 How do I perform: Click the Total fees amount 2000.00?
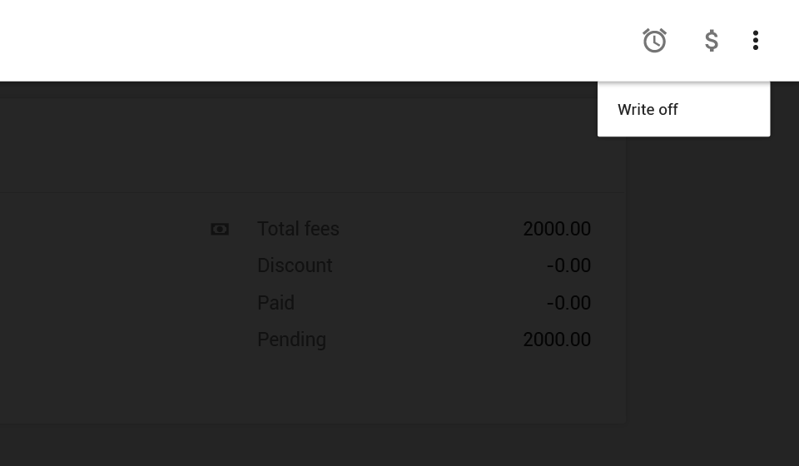[x=556, y=229]
